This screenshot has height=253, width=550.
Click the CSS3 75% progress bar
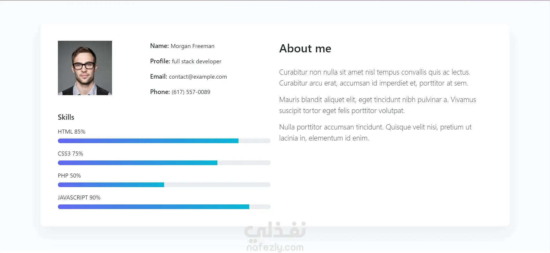tap(164, 163)
